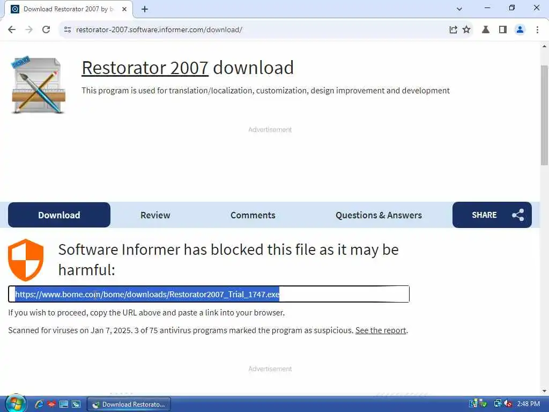Open Chrome three-dot menu
Viewport: 549px width, 412px height.
click(x=537, y=30)
